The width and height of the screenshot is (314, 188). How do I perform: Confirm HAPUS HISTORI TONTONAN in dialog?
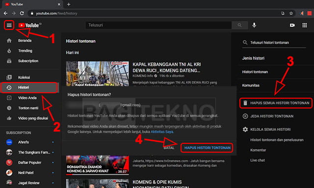[x=207, y=148]
